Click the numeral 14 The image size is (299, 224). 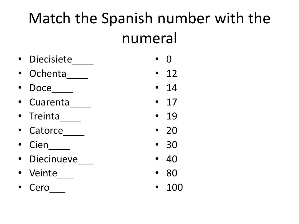(x=172, y=88)
